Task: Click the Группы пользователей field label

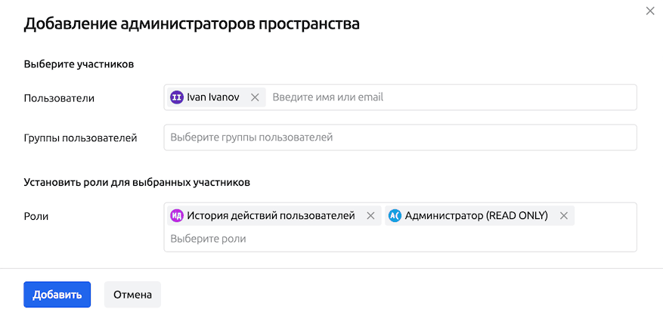Action: (80, 137)
